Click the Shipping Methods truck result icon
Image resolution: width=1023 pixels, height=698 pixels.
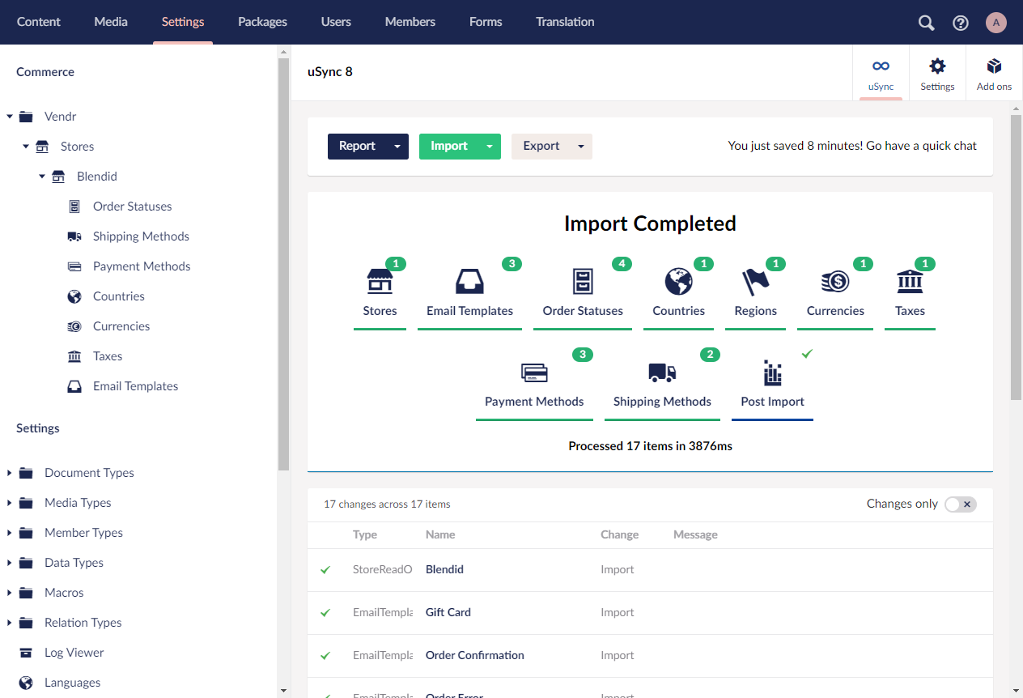pyautogui.click(x=662, y=373)
